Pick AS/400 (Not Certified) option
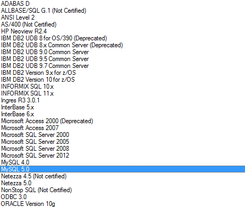This screenshot has width=245, height=207. coord(29,24)
